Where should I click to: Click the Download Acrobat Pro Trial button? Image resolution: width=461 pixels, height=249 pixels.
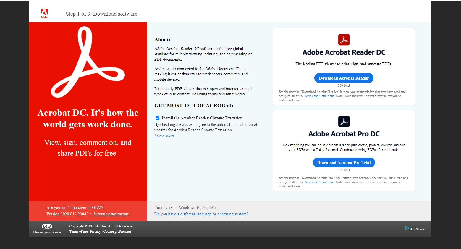point(344,163)
